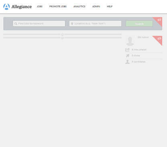Click the lower plus circle between placeholder bars
Viewport: 167px width, 147px height.
pos(62,38)
